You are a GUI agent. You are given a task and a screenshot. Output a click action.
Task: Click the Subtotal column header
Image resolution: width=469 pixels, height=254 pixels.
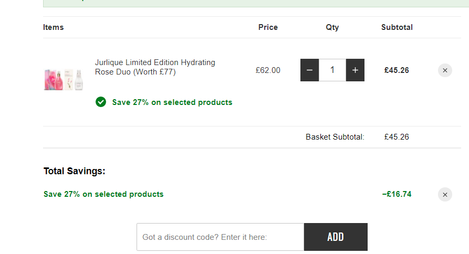397,27
